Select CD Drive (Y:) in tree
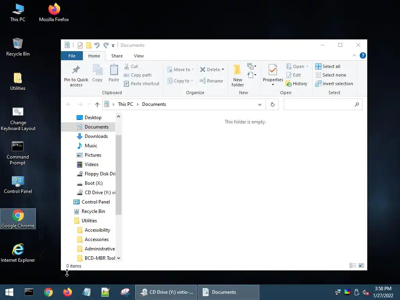The image size is (400, 300). point(96,193)
